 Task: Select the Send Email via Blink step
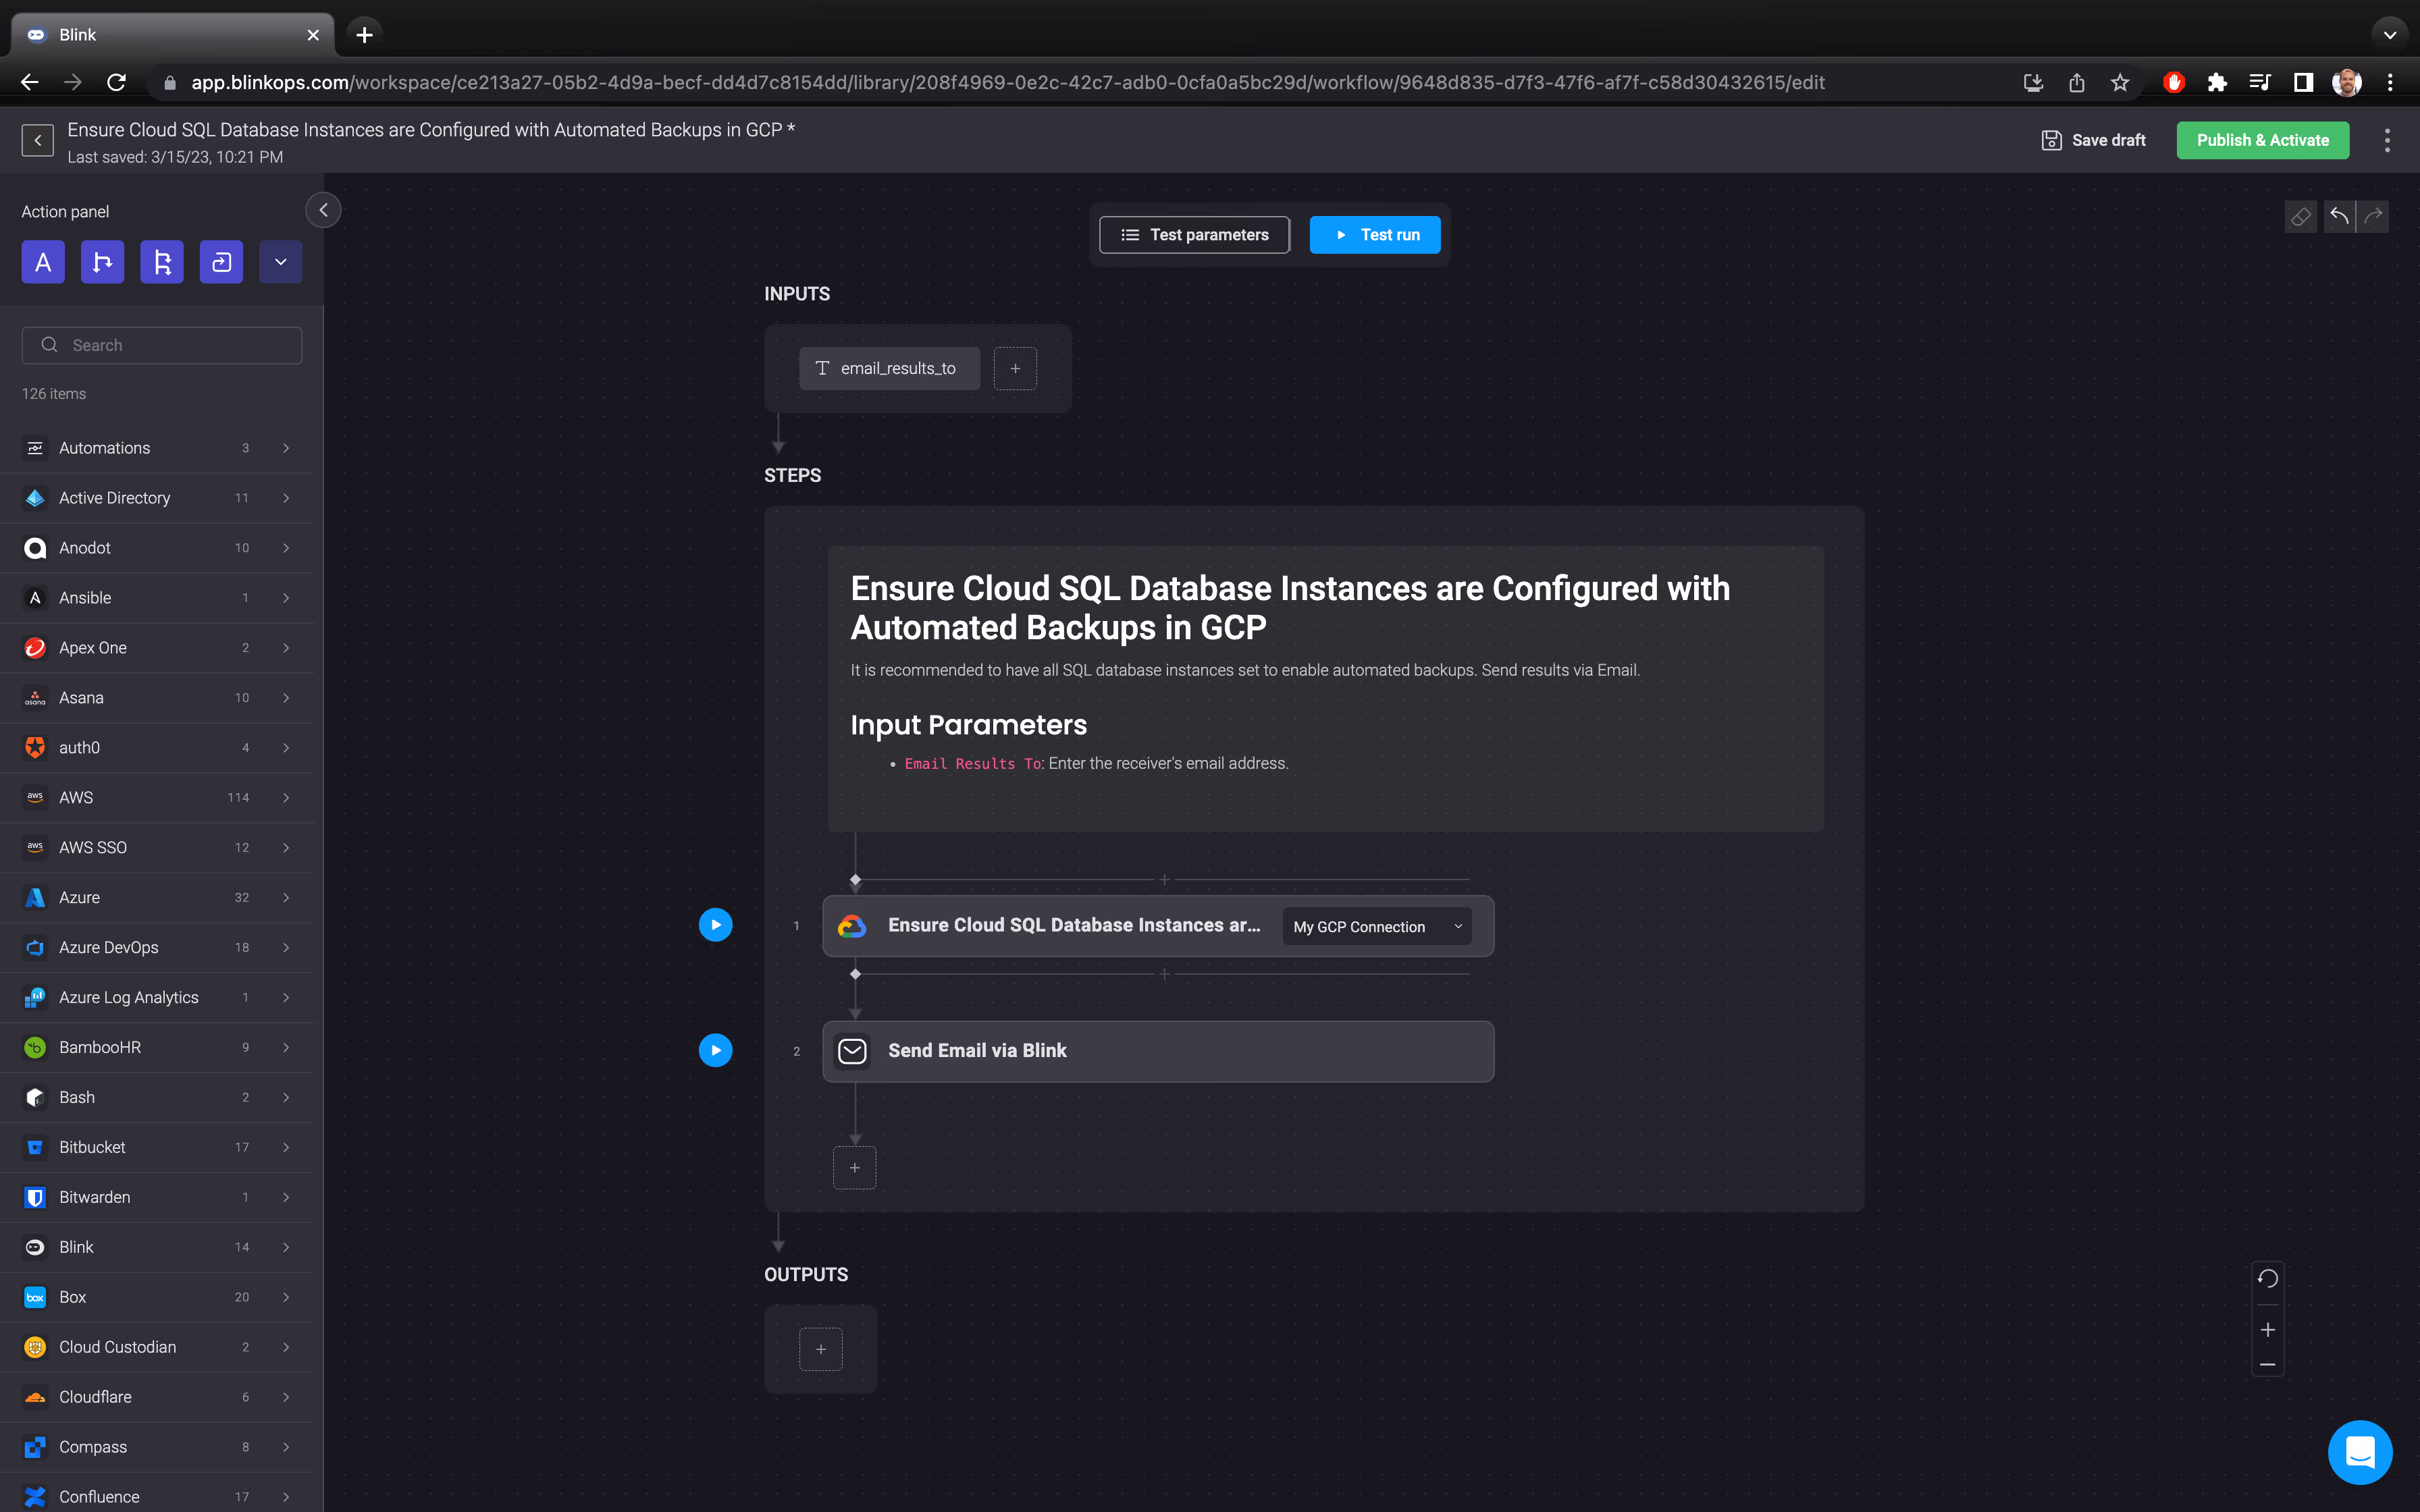[1158, 1051]
